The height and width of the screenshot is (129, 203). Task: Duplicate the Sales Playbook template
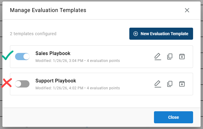coord(170,57)
